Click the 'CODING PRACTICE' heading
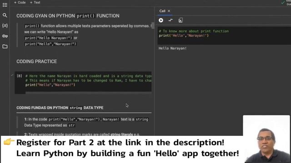This screenshot has height=163, width=291. coord(36,62)
